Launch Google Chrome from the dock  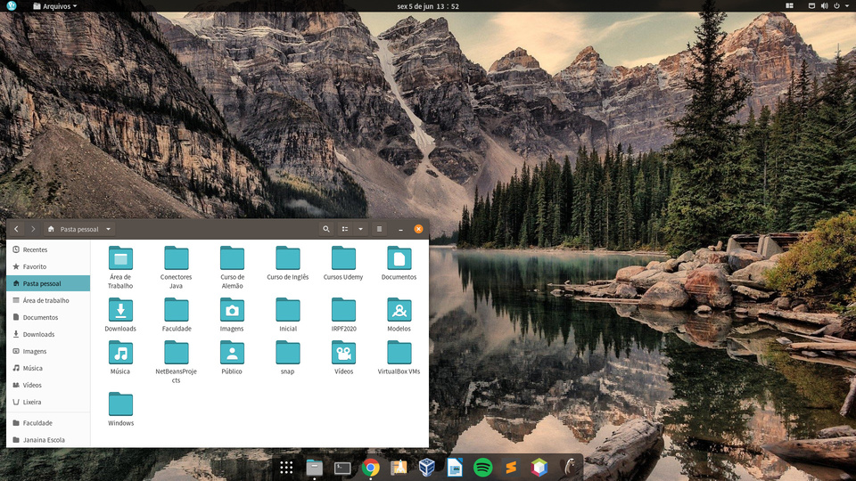coord(371,467)
